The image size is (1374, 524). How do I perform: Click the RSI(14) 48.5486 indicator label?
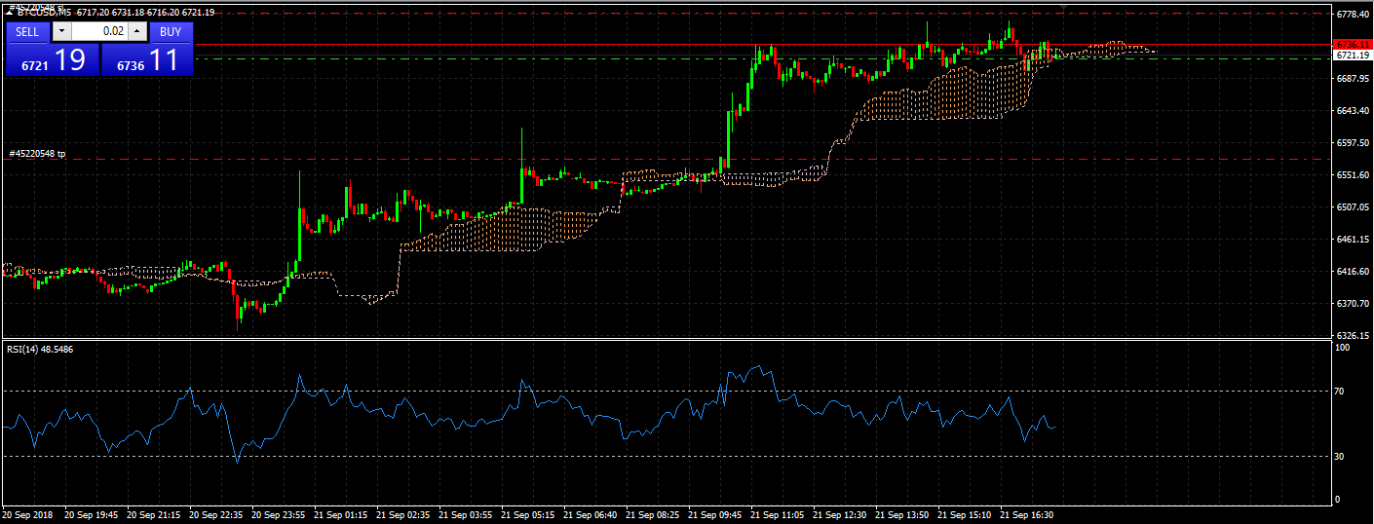[x=40, y=349]
